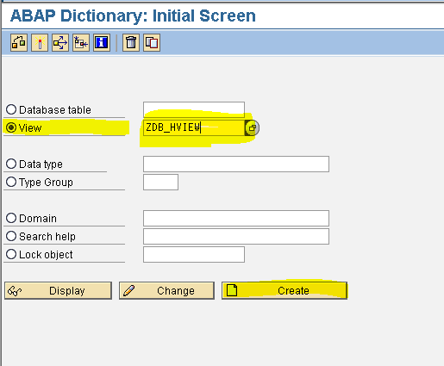The height and width of the screenshot is (366, 444).
Task: Click the blue Online manual info icon
Action: coord(102,43)
